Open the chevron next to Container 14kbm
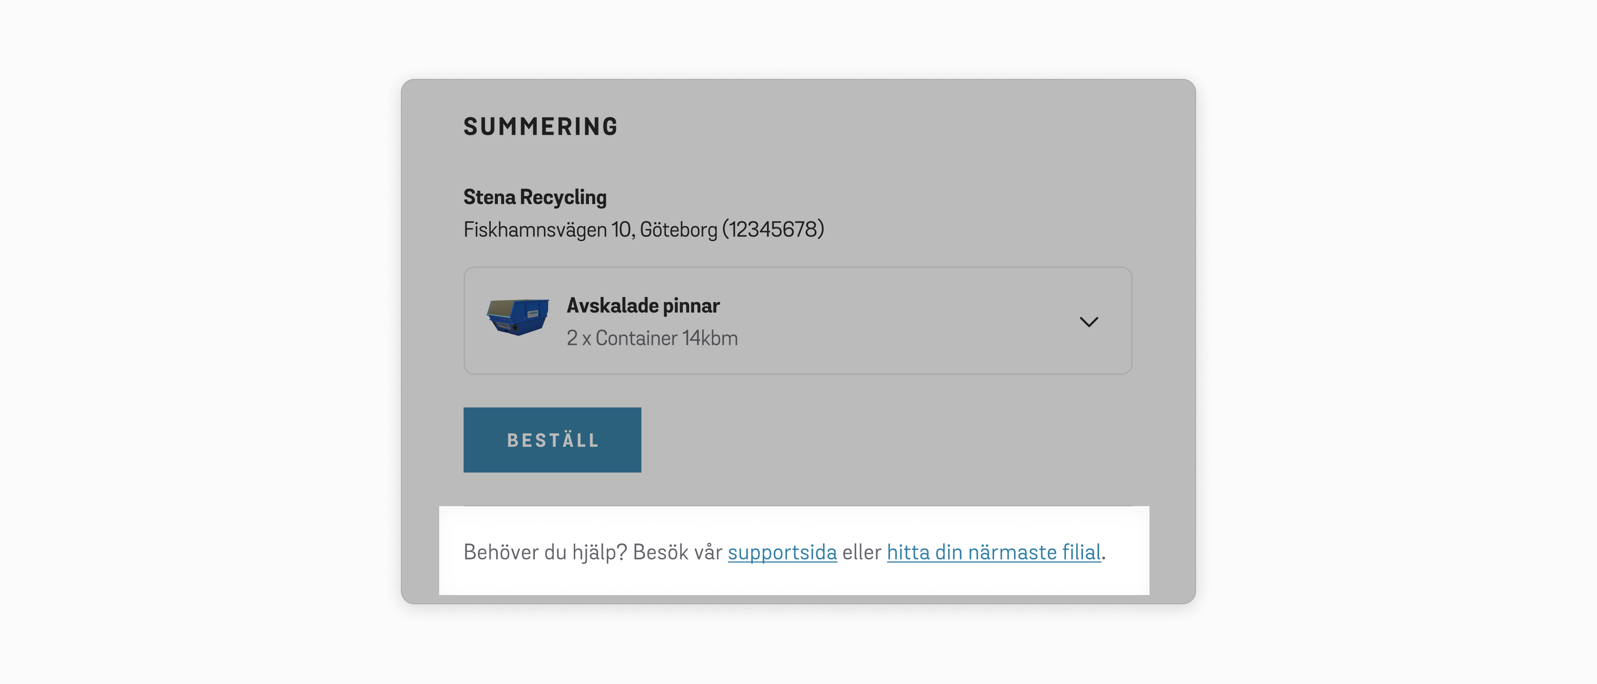1597x684 pixels. [1090, 321]
